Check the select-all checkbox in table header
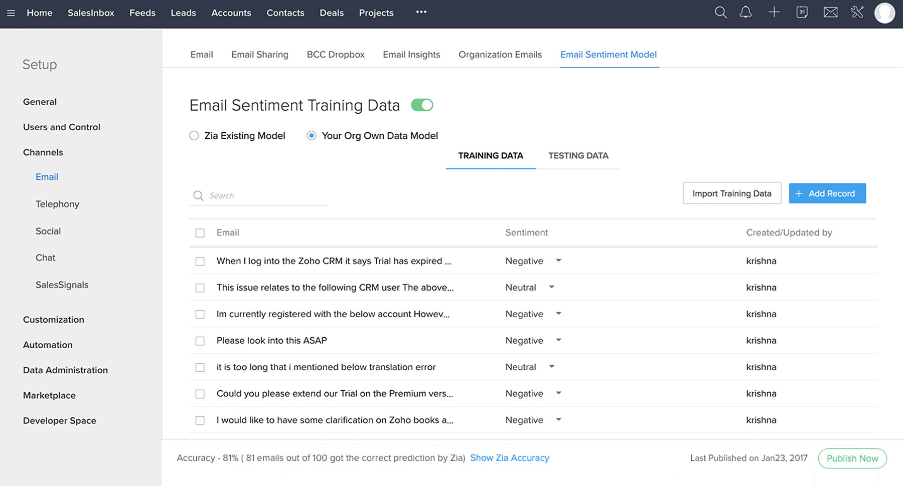Screen dimensions: 903x486 (x=200, y=233)
